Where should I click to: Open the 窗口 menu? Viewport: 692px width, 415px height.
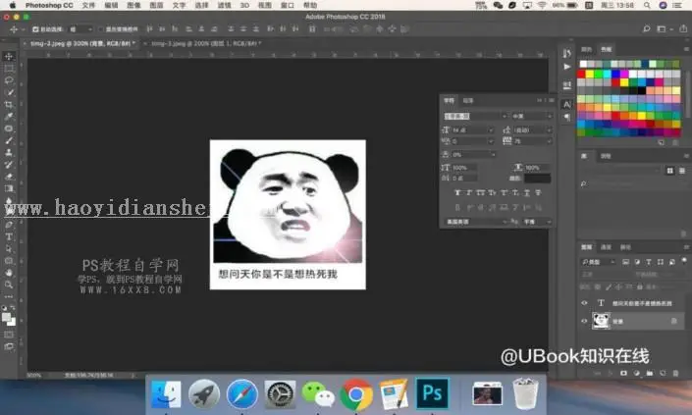coord(288,5)
